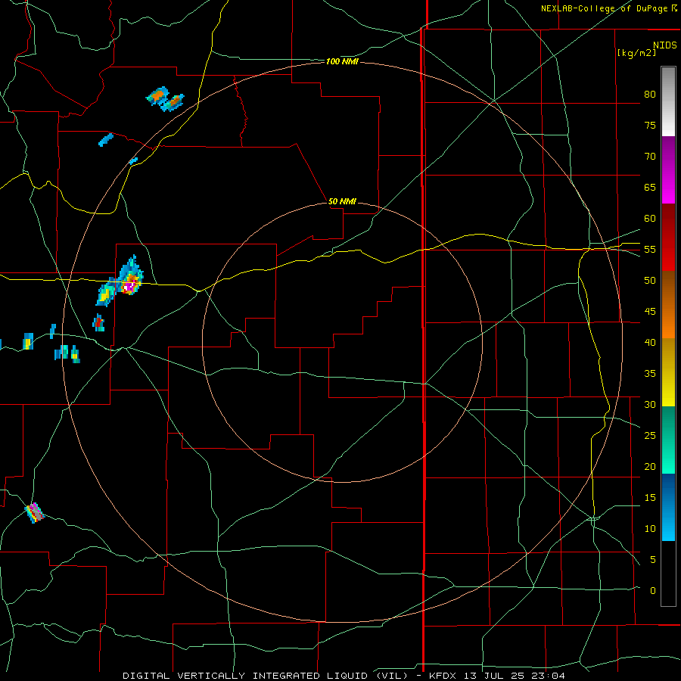Click the 25 value on the VIL scale
Image resolution: width=681 pixels, height=681 pixels.
point(650,436)
